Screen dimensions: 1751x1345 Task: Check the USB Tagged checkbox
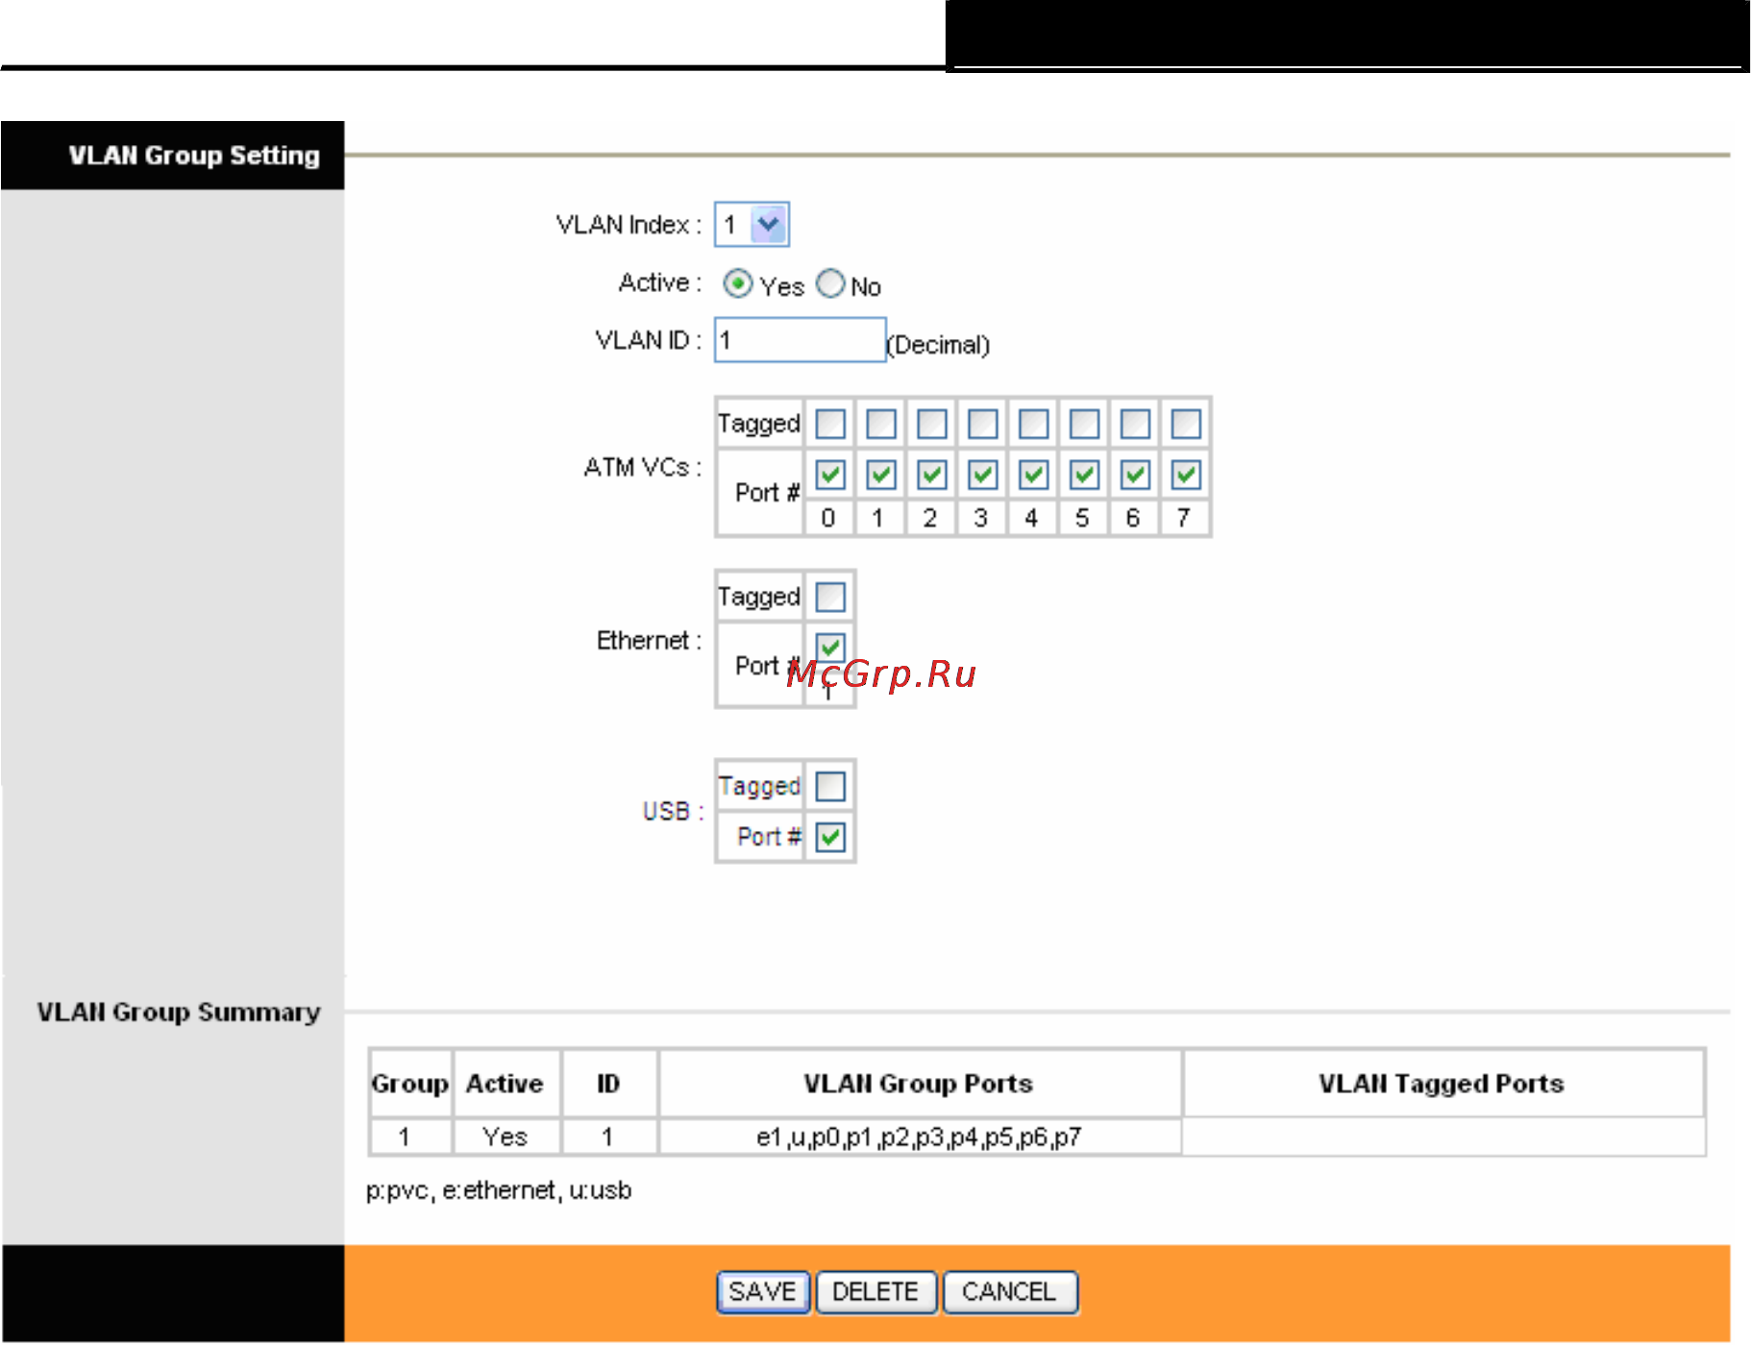click(830, 786)
